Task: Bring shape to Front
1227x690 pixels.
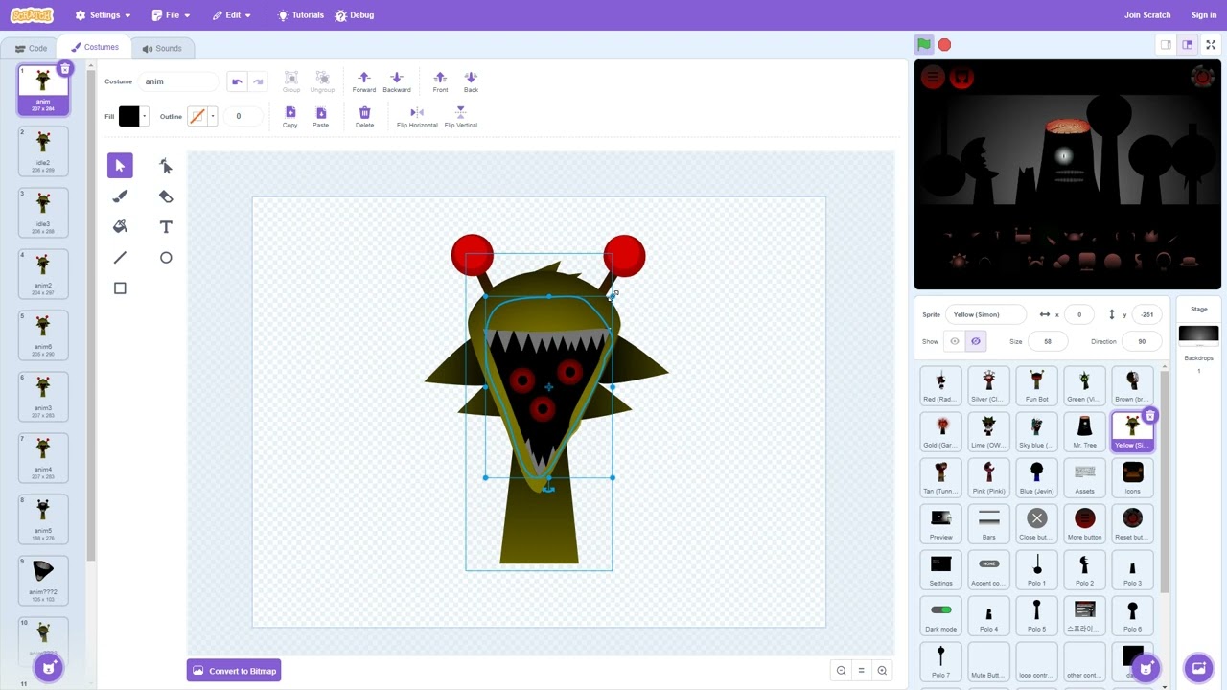Action: point(440,81)
